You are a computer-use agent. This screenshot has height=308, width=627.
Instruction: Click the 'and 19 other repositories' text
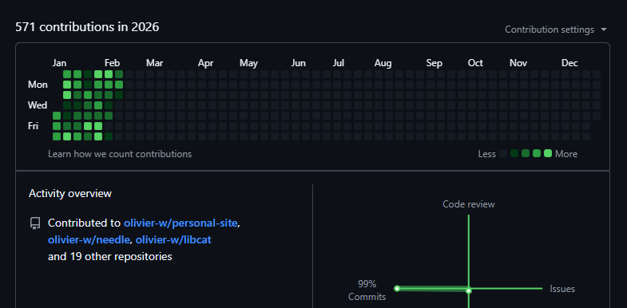pyautogui.click(x=110, y=256)
